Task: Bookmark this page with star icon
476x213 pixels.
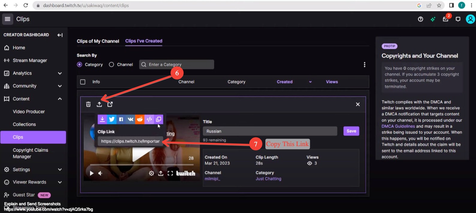Action: [x=439, y=5]
